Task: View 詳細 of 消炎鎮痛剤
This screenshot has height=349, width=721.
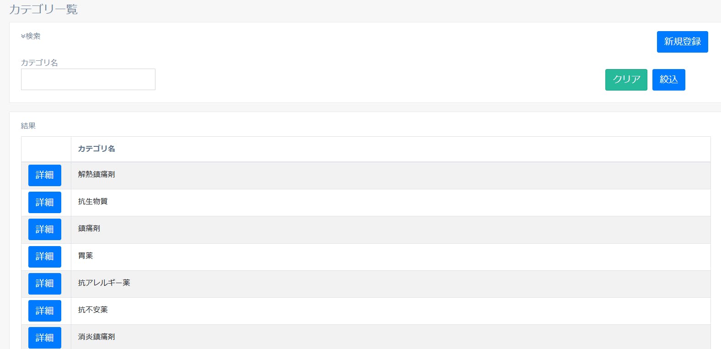Action: [x=45, y=338]
